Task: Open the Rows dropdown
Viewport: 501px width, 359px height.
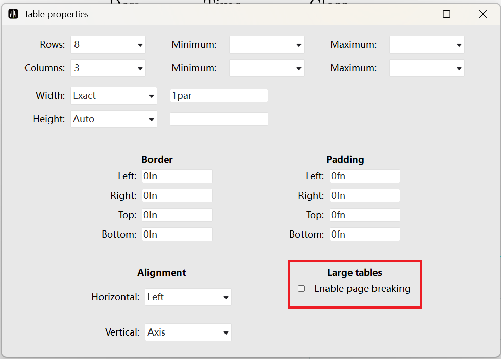Action: tap(140, 45)
